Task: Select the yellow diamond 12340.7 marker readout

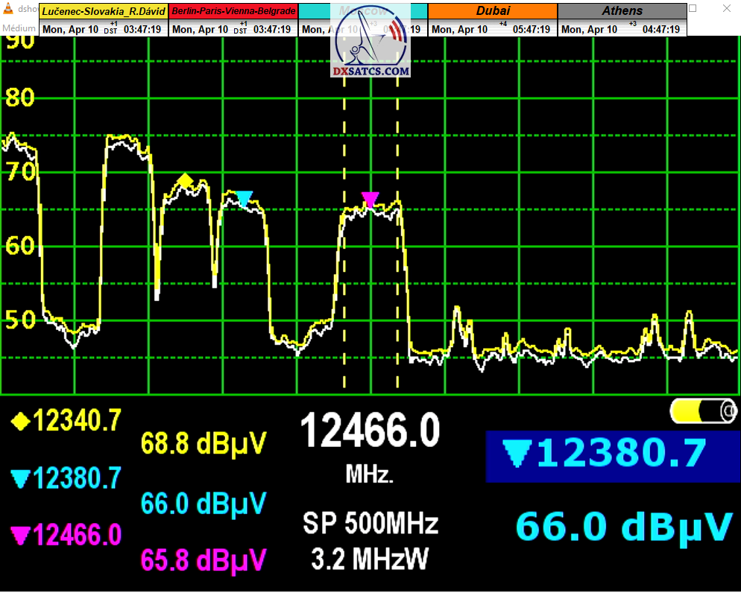Action: pyautogui.click(x=66, y=422)
